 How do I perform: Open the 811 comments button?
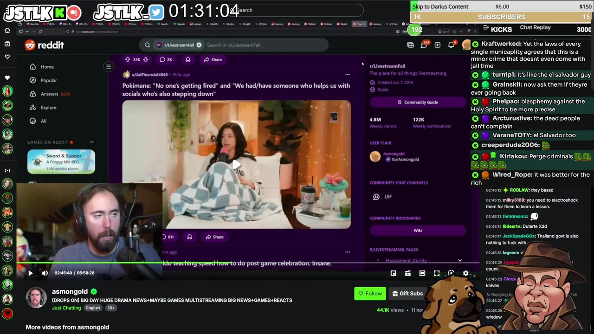pos(168,237)
